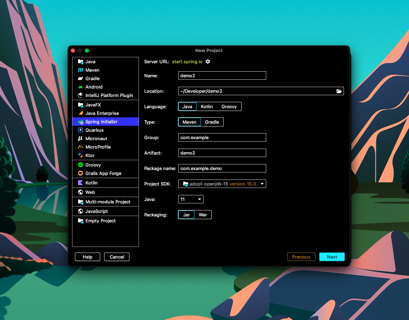The image size is (409, 320).
Task: Click the Group input field
Action: pyautogui.click(x=222, y=138)
